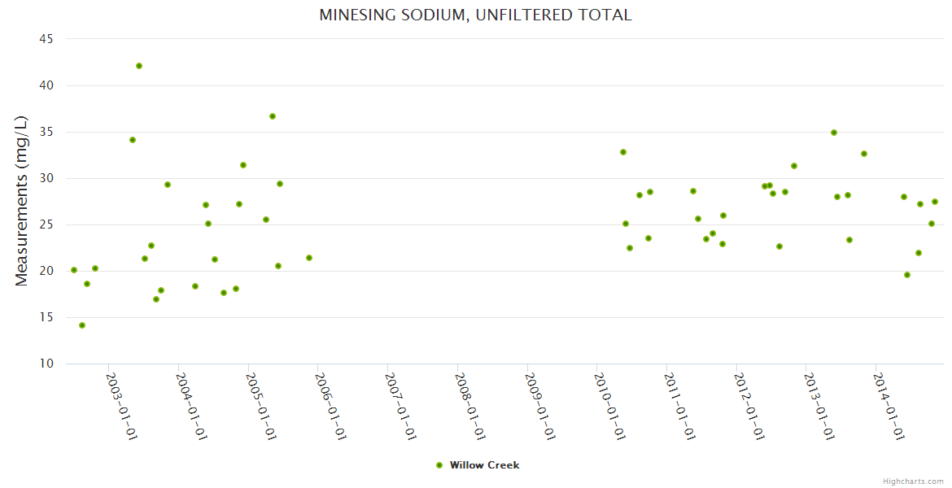Viewport: 952px width, 488px height.
Task: Click the chart title Minesing Sodium, Unfiltered Total
Action: click(x=475, y=15)
